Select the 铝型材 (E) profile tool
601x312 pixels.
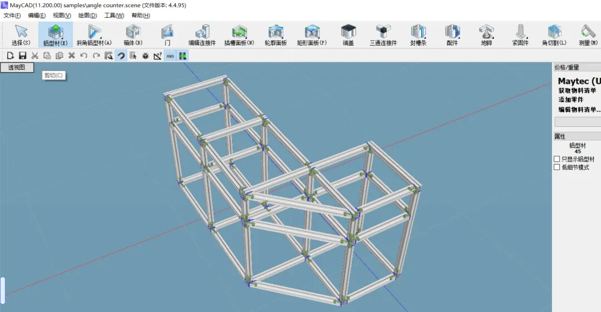[x=55, y=34]
